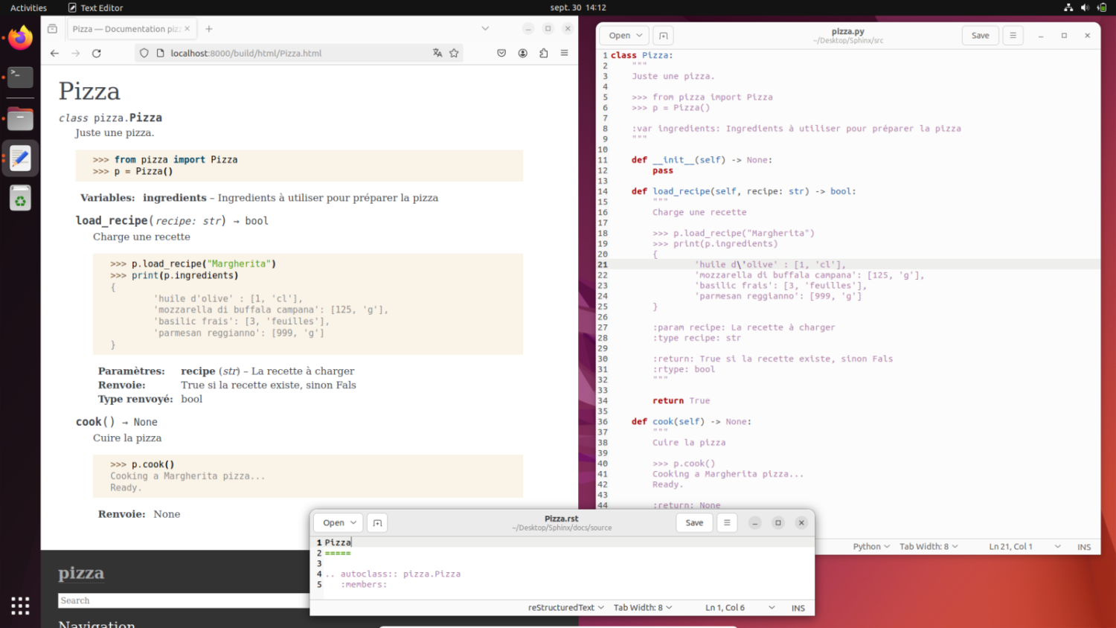Viewport: 1116px width, 628px height.
Task: Open volume icon in top bar
Action: 1085,7
